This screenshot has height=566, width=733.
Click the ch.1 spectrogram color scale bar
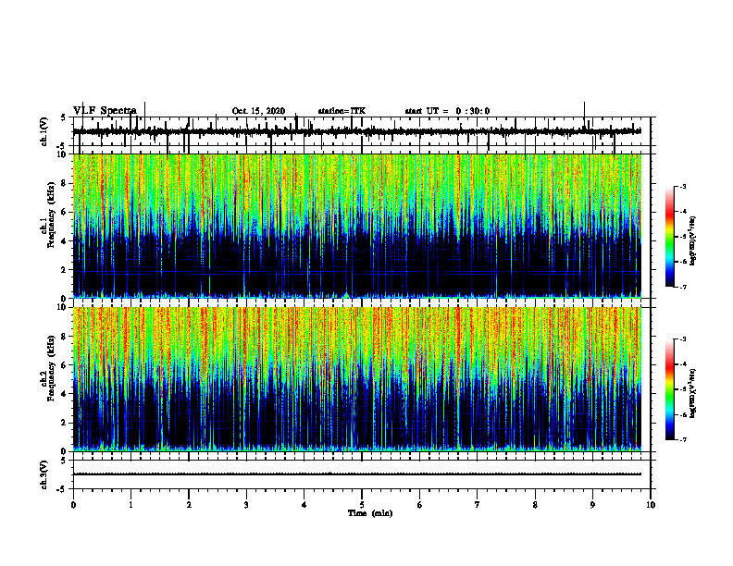(x=670, y=237)
